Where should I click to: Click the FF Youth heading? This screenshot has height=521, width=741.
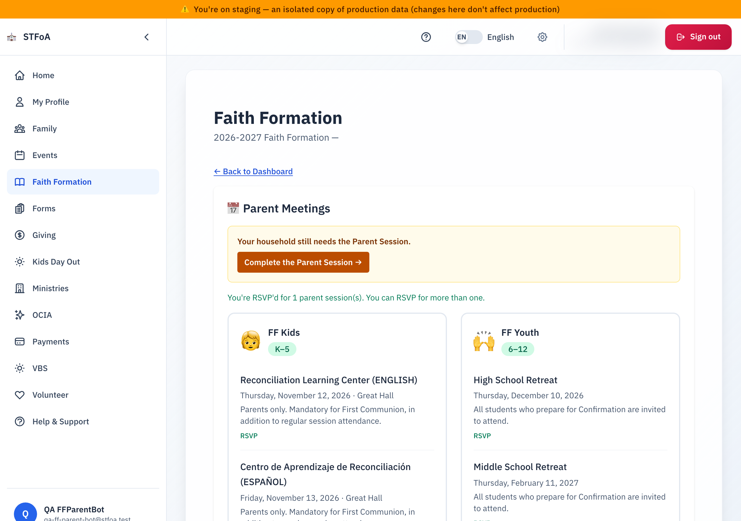520,333
